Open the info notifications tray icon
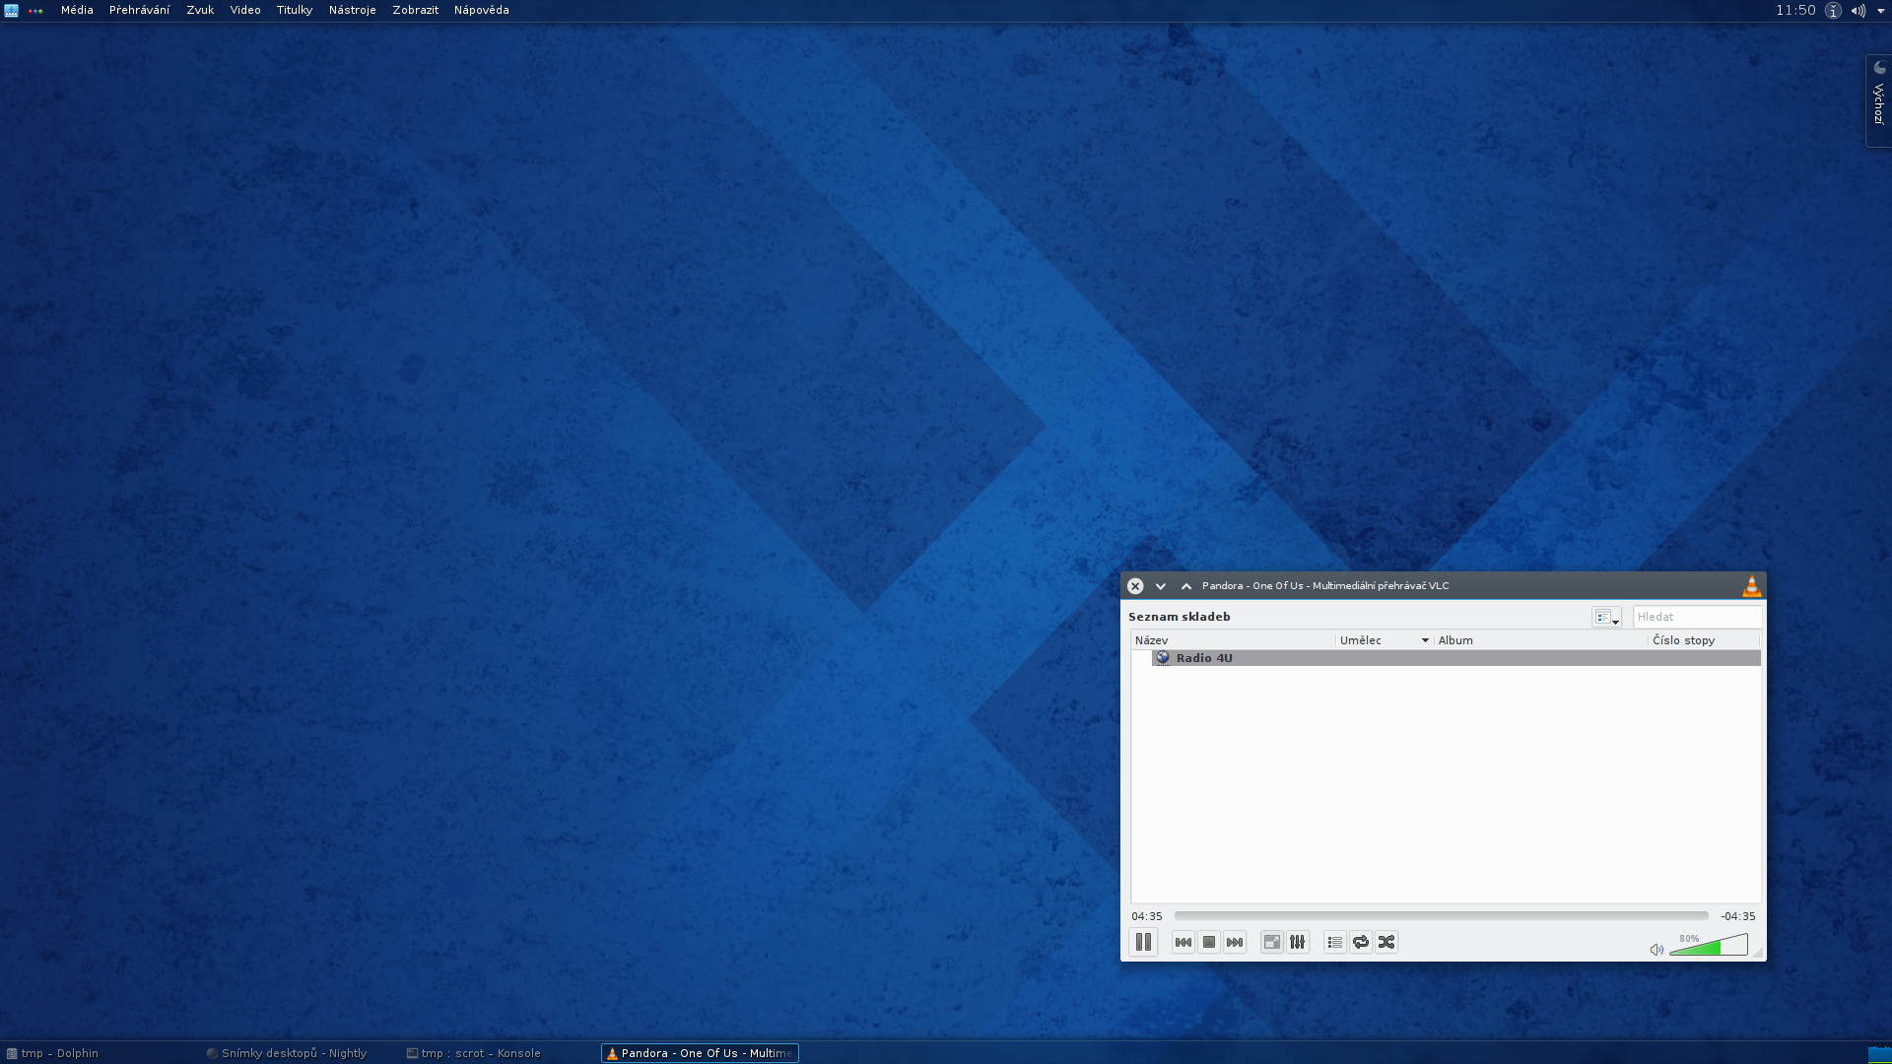The height and width of the screenshot is (1064, 1892). tap(1833, 11)
